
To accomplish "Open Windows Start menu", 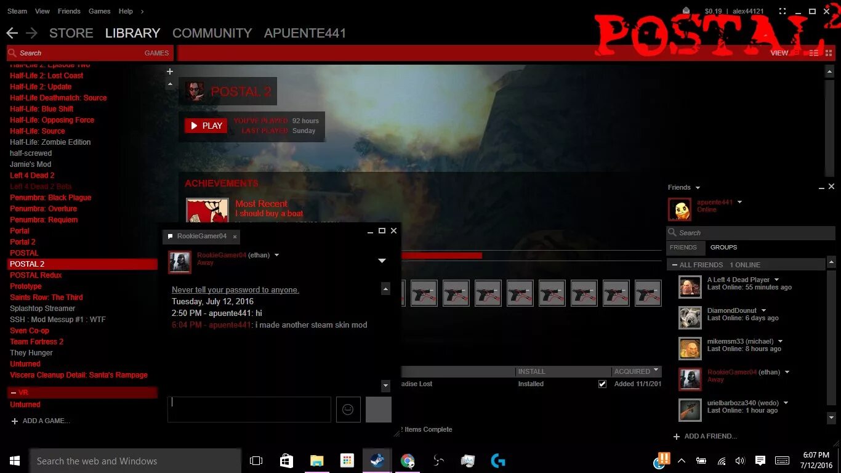I will [x=15, y=461].
